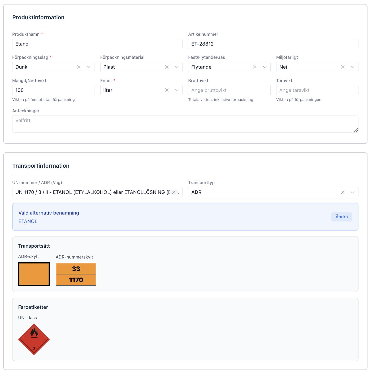The height and width of the screenshot is (374, 372).
Task: Open the Transporttyp dropdown
Action: [x=352, y=192]
